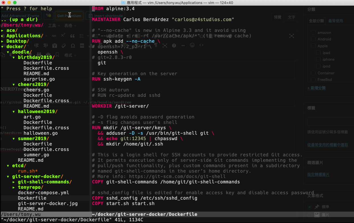This screenshot has height=223, width=354.
Task: Click the question-mark help icon in the WordPress toolbar
Action: [174, 45]
